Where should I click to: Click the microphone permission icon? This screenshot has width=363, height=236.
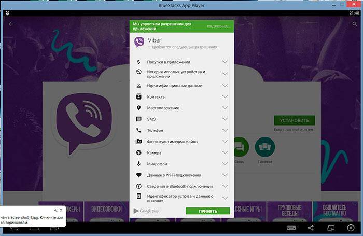pyautogui.click(x=138, y=164)
